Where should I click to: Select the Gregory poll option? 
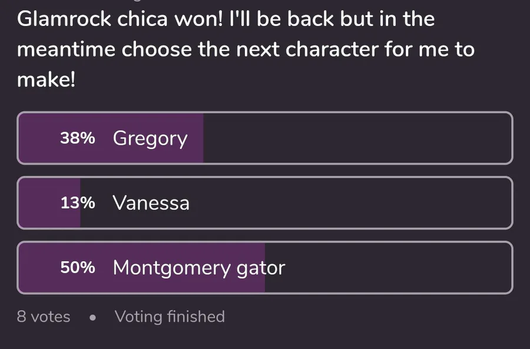(x=265, y=138)
